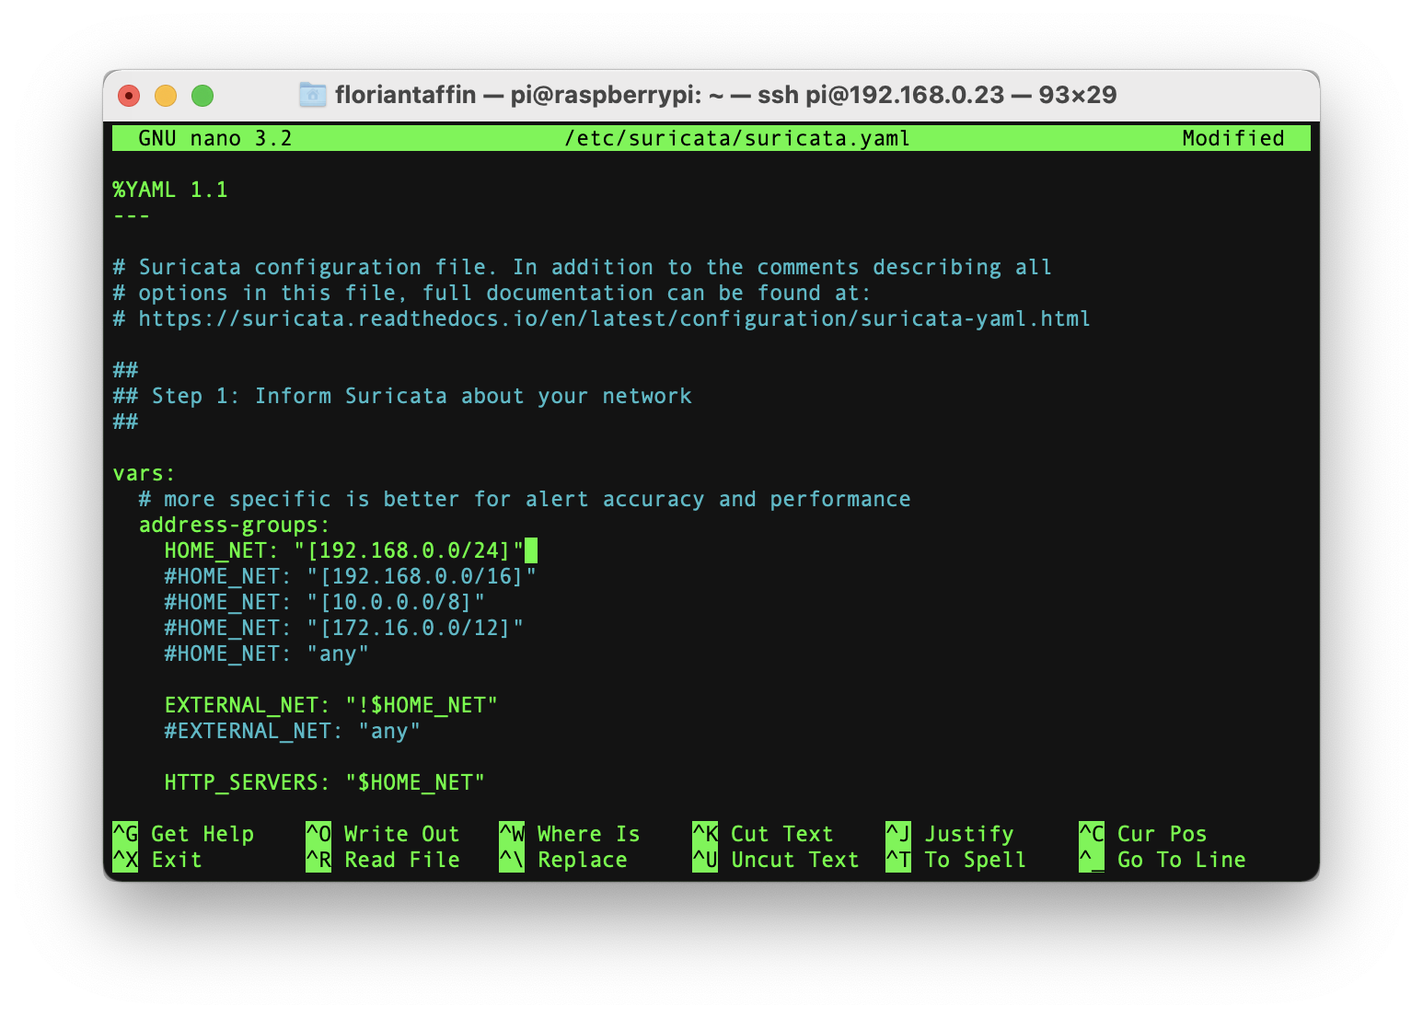Image resolution: width=1423 pixels, height=1018 pixels.
Task: Click the commented HOME_NET 192.168.0.0/16 line
Action: [351, 576]
